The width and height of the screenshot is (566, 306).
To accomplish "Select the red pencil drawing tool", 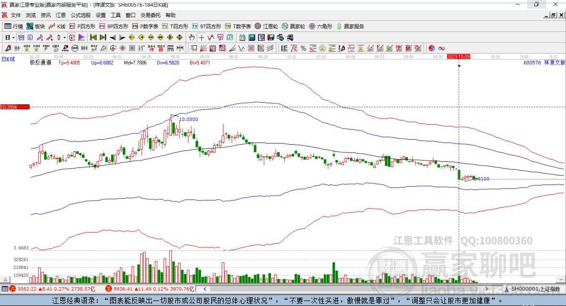I will [x=8, y=49].
